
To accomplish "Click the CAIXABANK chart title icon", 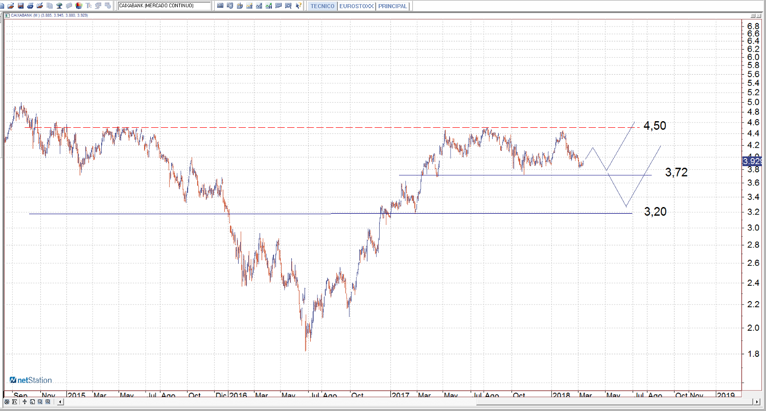I will 7,15.
